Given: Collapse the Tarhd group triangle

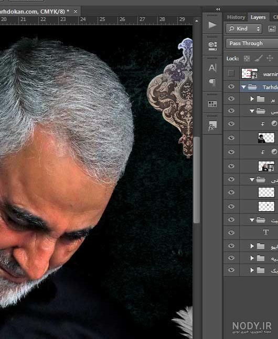Looking at the screenshot, I should 243,87.
